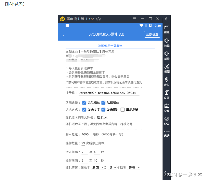Click 操作间隔 minimum value 5

(85, 161)
